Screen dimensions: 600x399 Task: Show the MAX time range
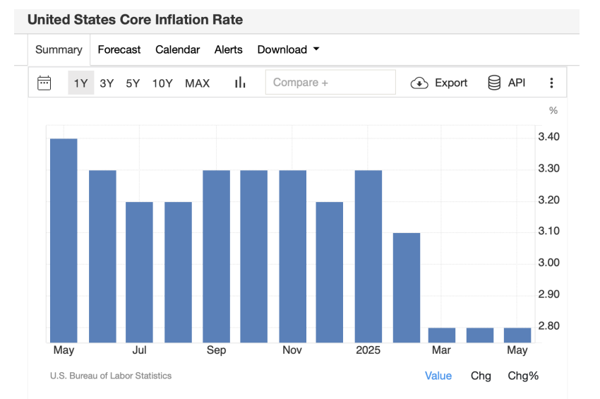tap(197, 83)
